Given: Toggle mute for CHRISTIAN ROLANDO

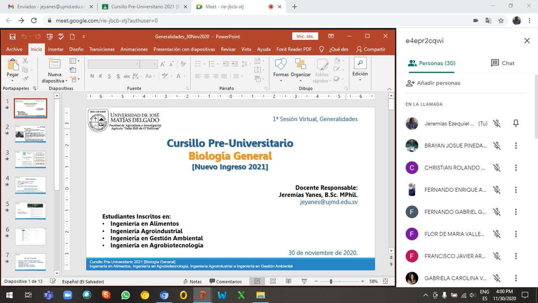Looking at the screenshot, I should pyautogui.click(x=497, y=167).
